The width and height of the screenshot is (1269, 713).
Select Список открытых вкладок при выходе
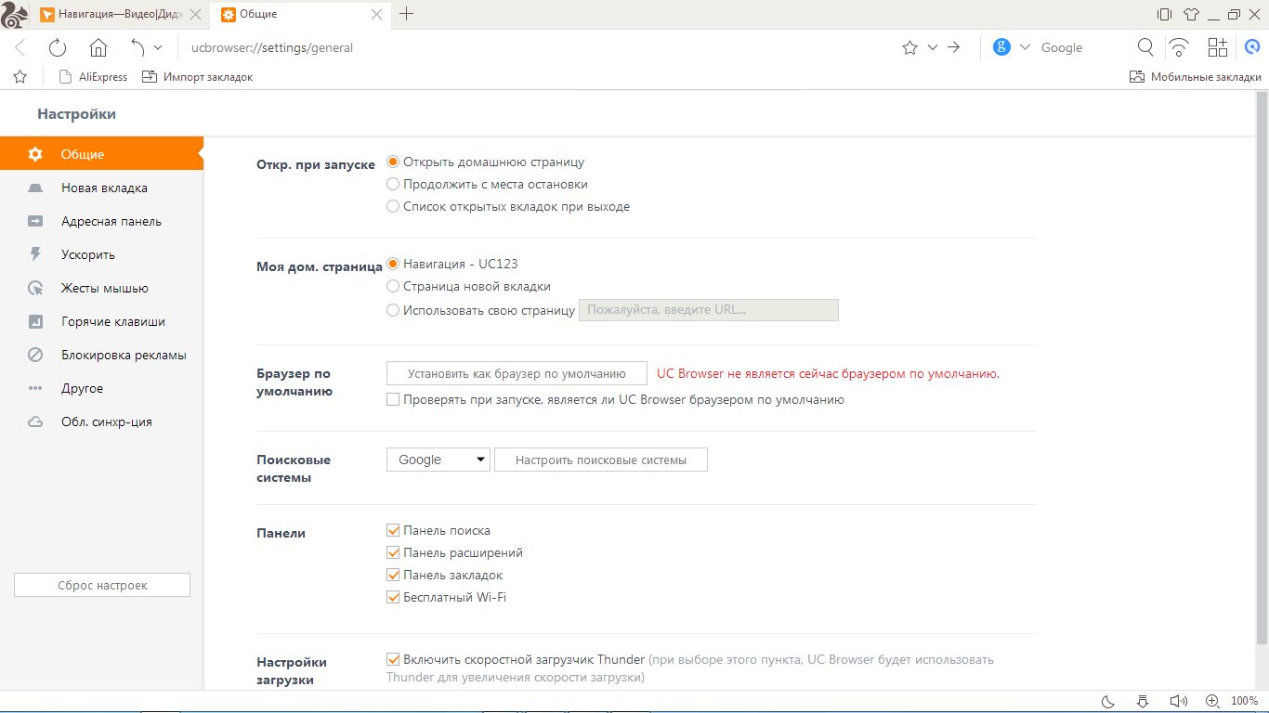pyautogui.click(x=393, y=206)
